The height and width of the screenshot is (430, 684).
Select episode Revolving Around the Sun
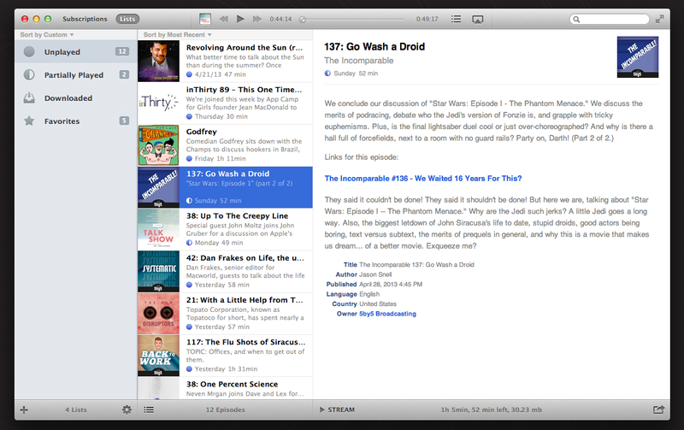click(x=225, y=61)
